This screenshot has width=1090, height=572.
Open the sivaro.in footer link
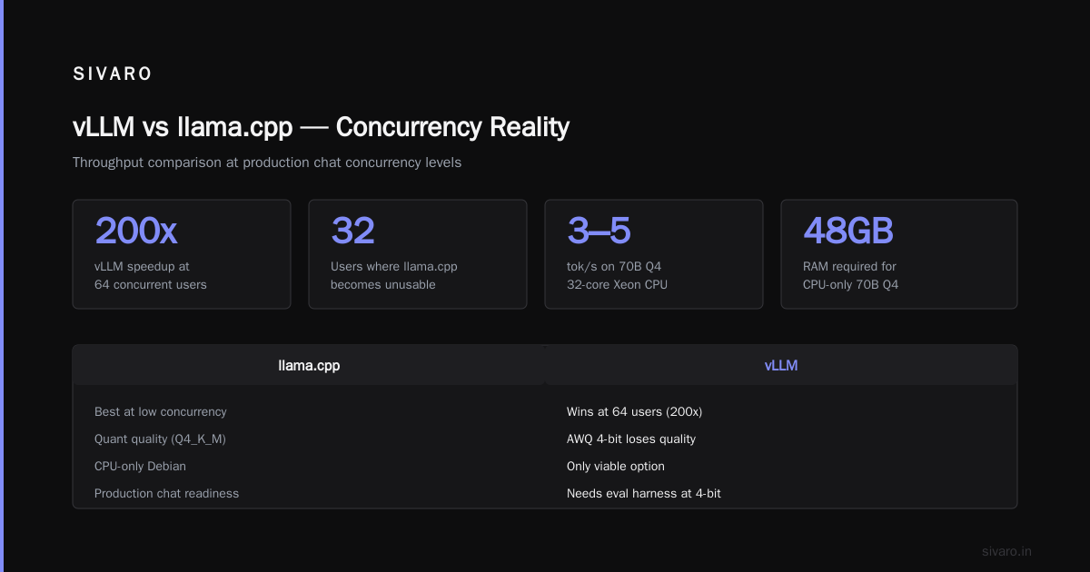(x=1007, y=551)
